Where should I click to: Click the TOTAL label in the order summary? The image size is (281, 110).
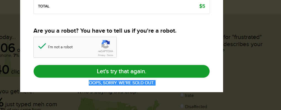point(44,6)
